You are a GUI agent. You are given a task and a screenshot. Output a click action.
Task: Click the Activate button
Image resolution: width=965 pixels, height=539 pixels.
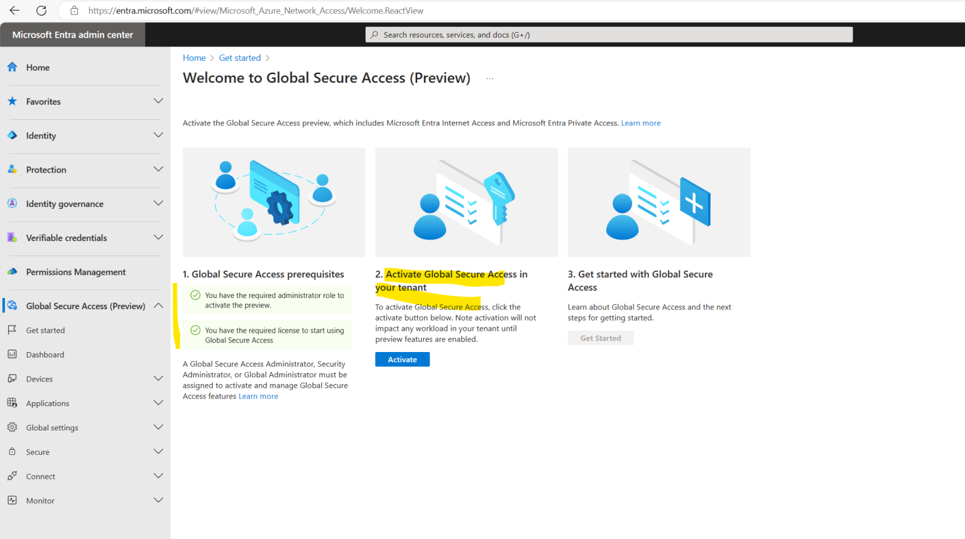click(x=402, y=359)
